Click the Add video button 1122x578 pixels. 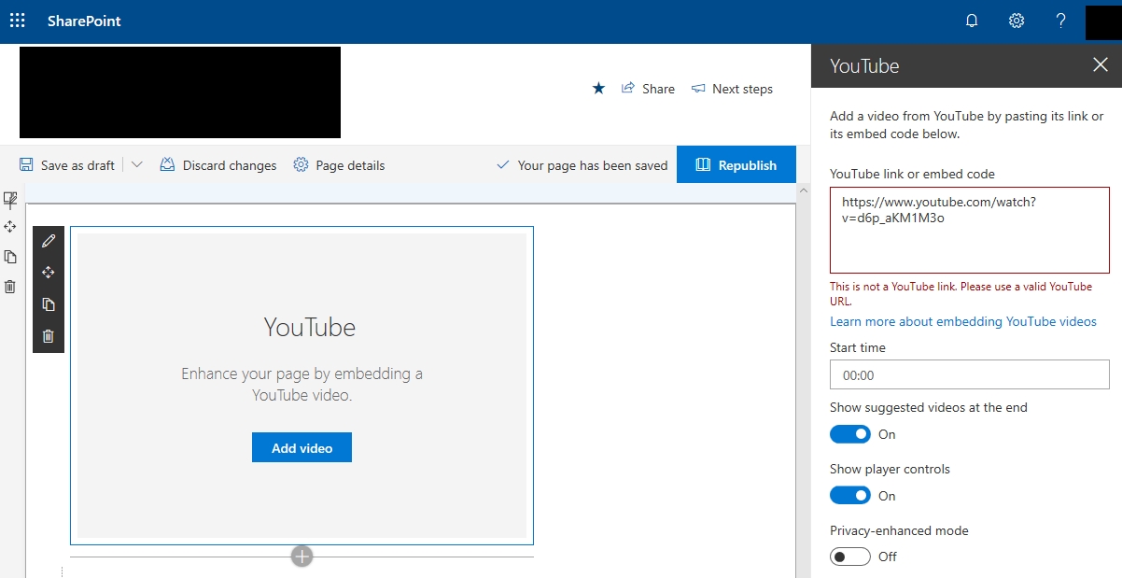click(x=302, y=447)
